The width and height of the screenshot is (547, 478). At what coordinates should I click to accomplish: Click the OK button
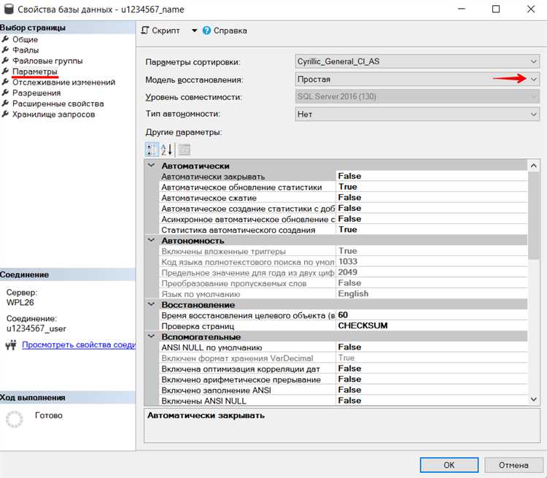449,465
